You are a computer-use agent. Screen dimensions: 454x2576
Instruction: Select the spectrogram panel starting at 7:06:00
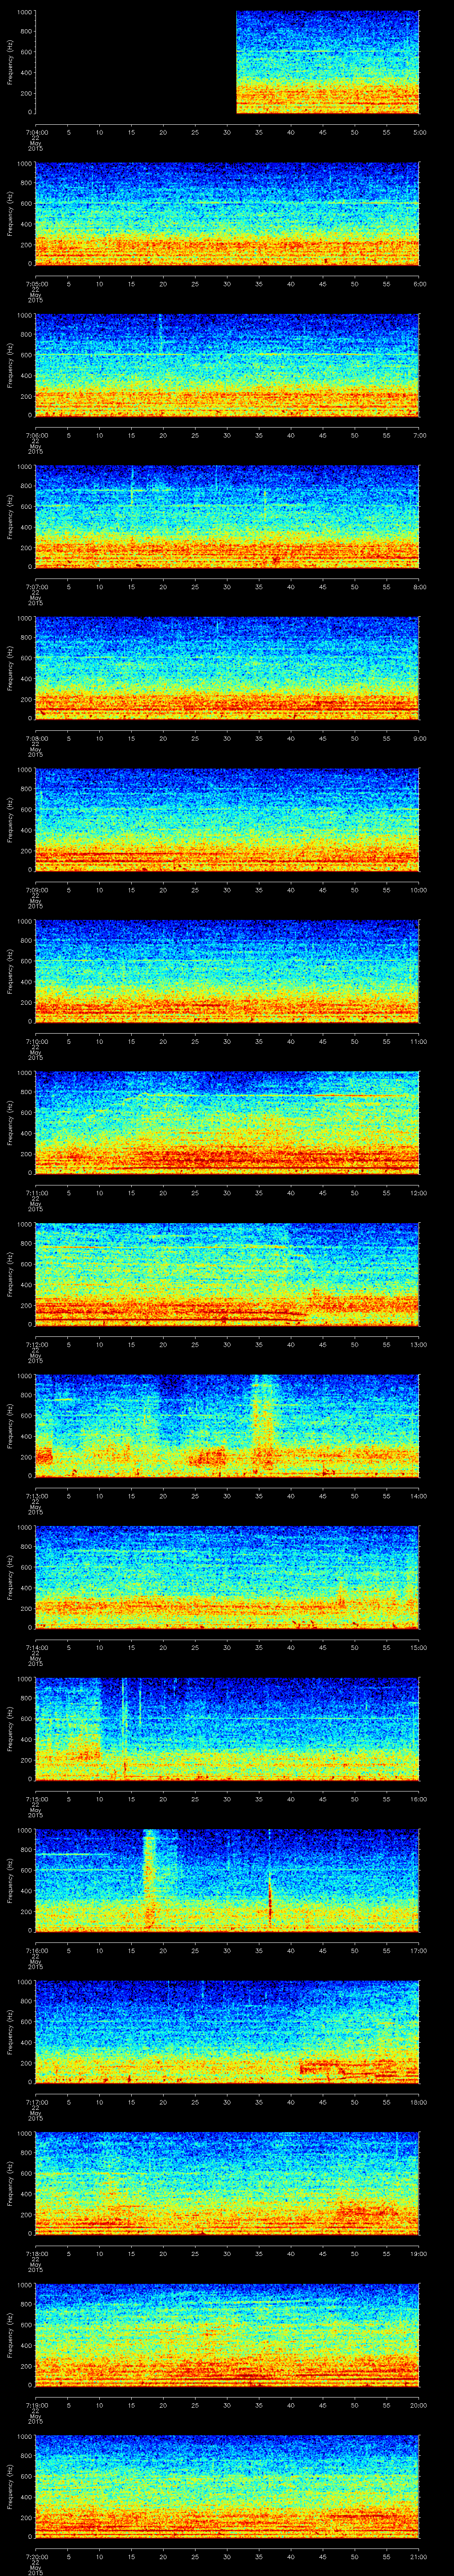tap(227, 366)
